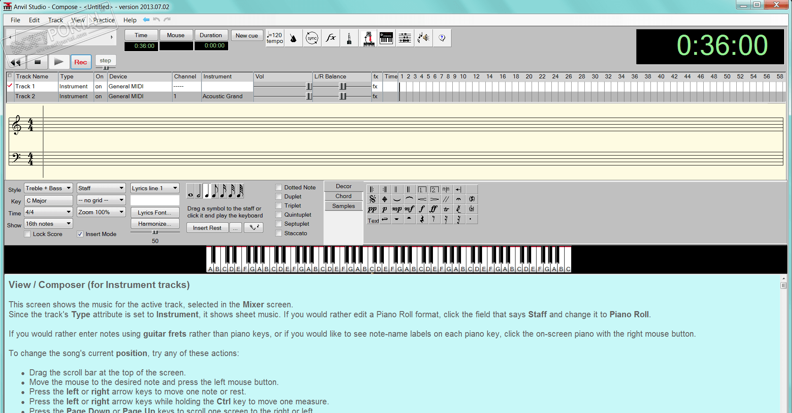Open the Practice menu
This screenshot has width=792, height=413.
pyautogui.click(x=104, y=20)
